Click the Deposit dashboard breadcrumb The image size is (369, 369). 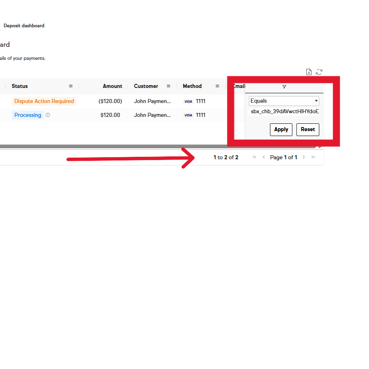(x=24, y=26)
